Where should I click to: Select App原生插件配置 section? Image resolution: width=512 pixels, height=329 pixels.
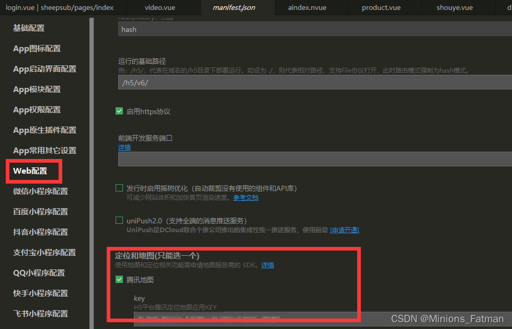click(45, 130)
